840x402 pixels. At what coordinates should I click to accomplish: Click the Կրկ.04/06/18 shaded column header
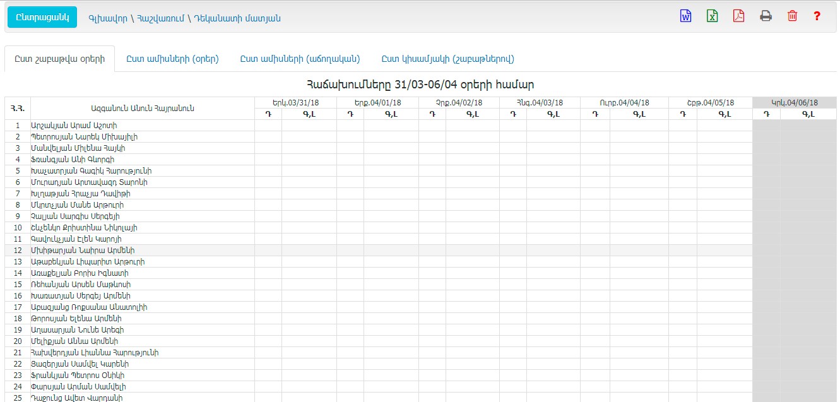pyautogui.click(x=794, y=102)
